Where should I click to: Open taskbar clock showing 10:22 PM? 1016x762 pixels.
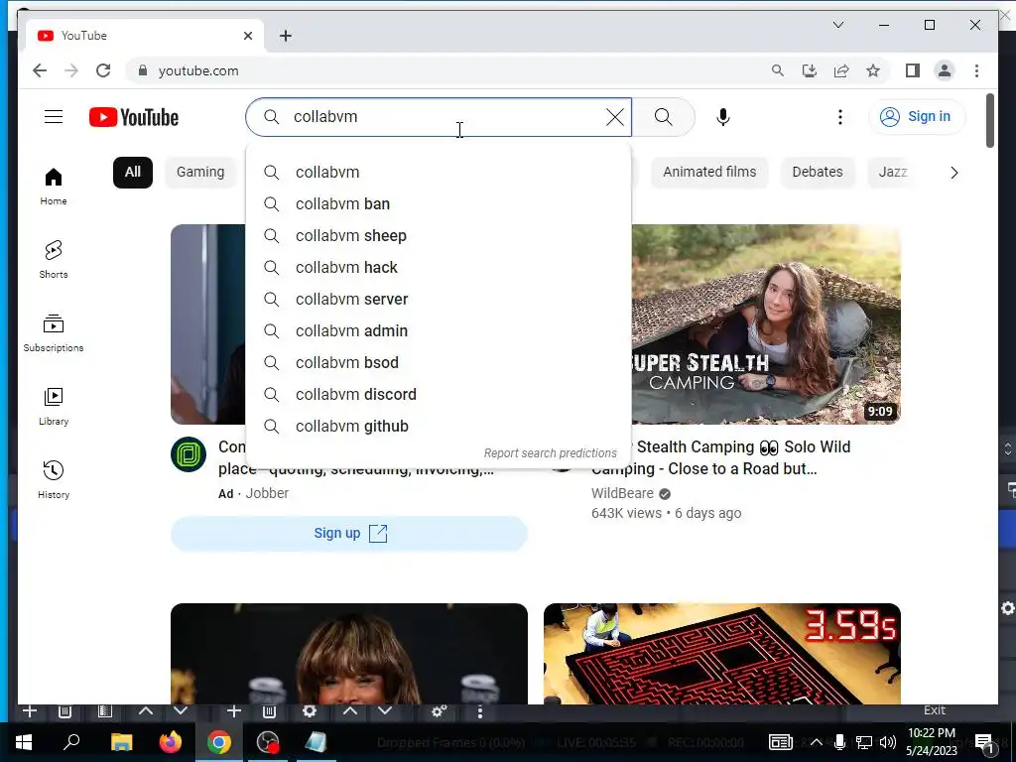click(931, 742)
